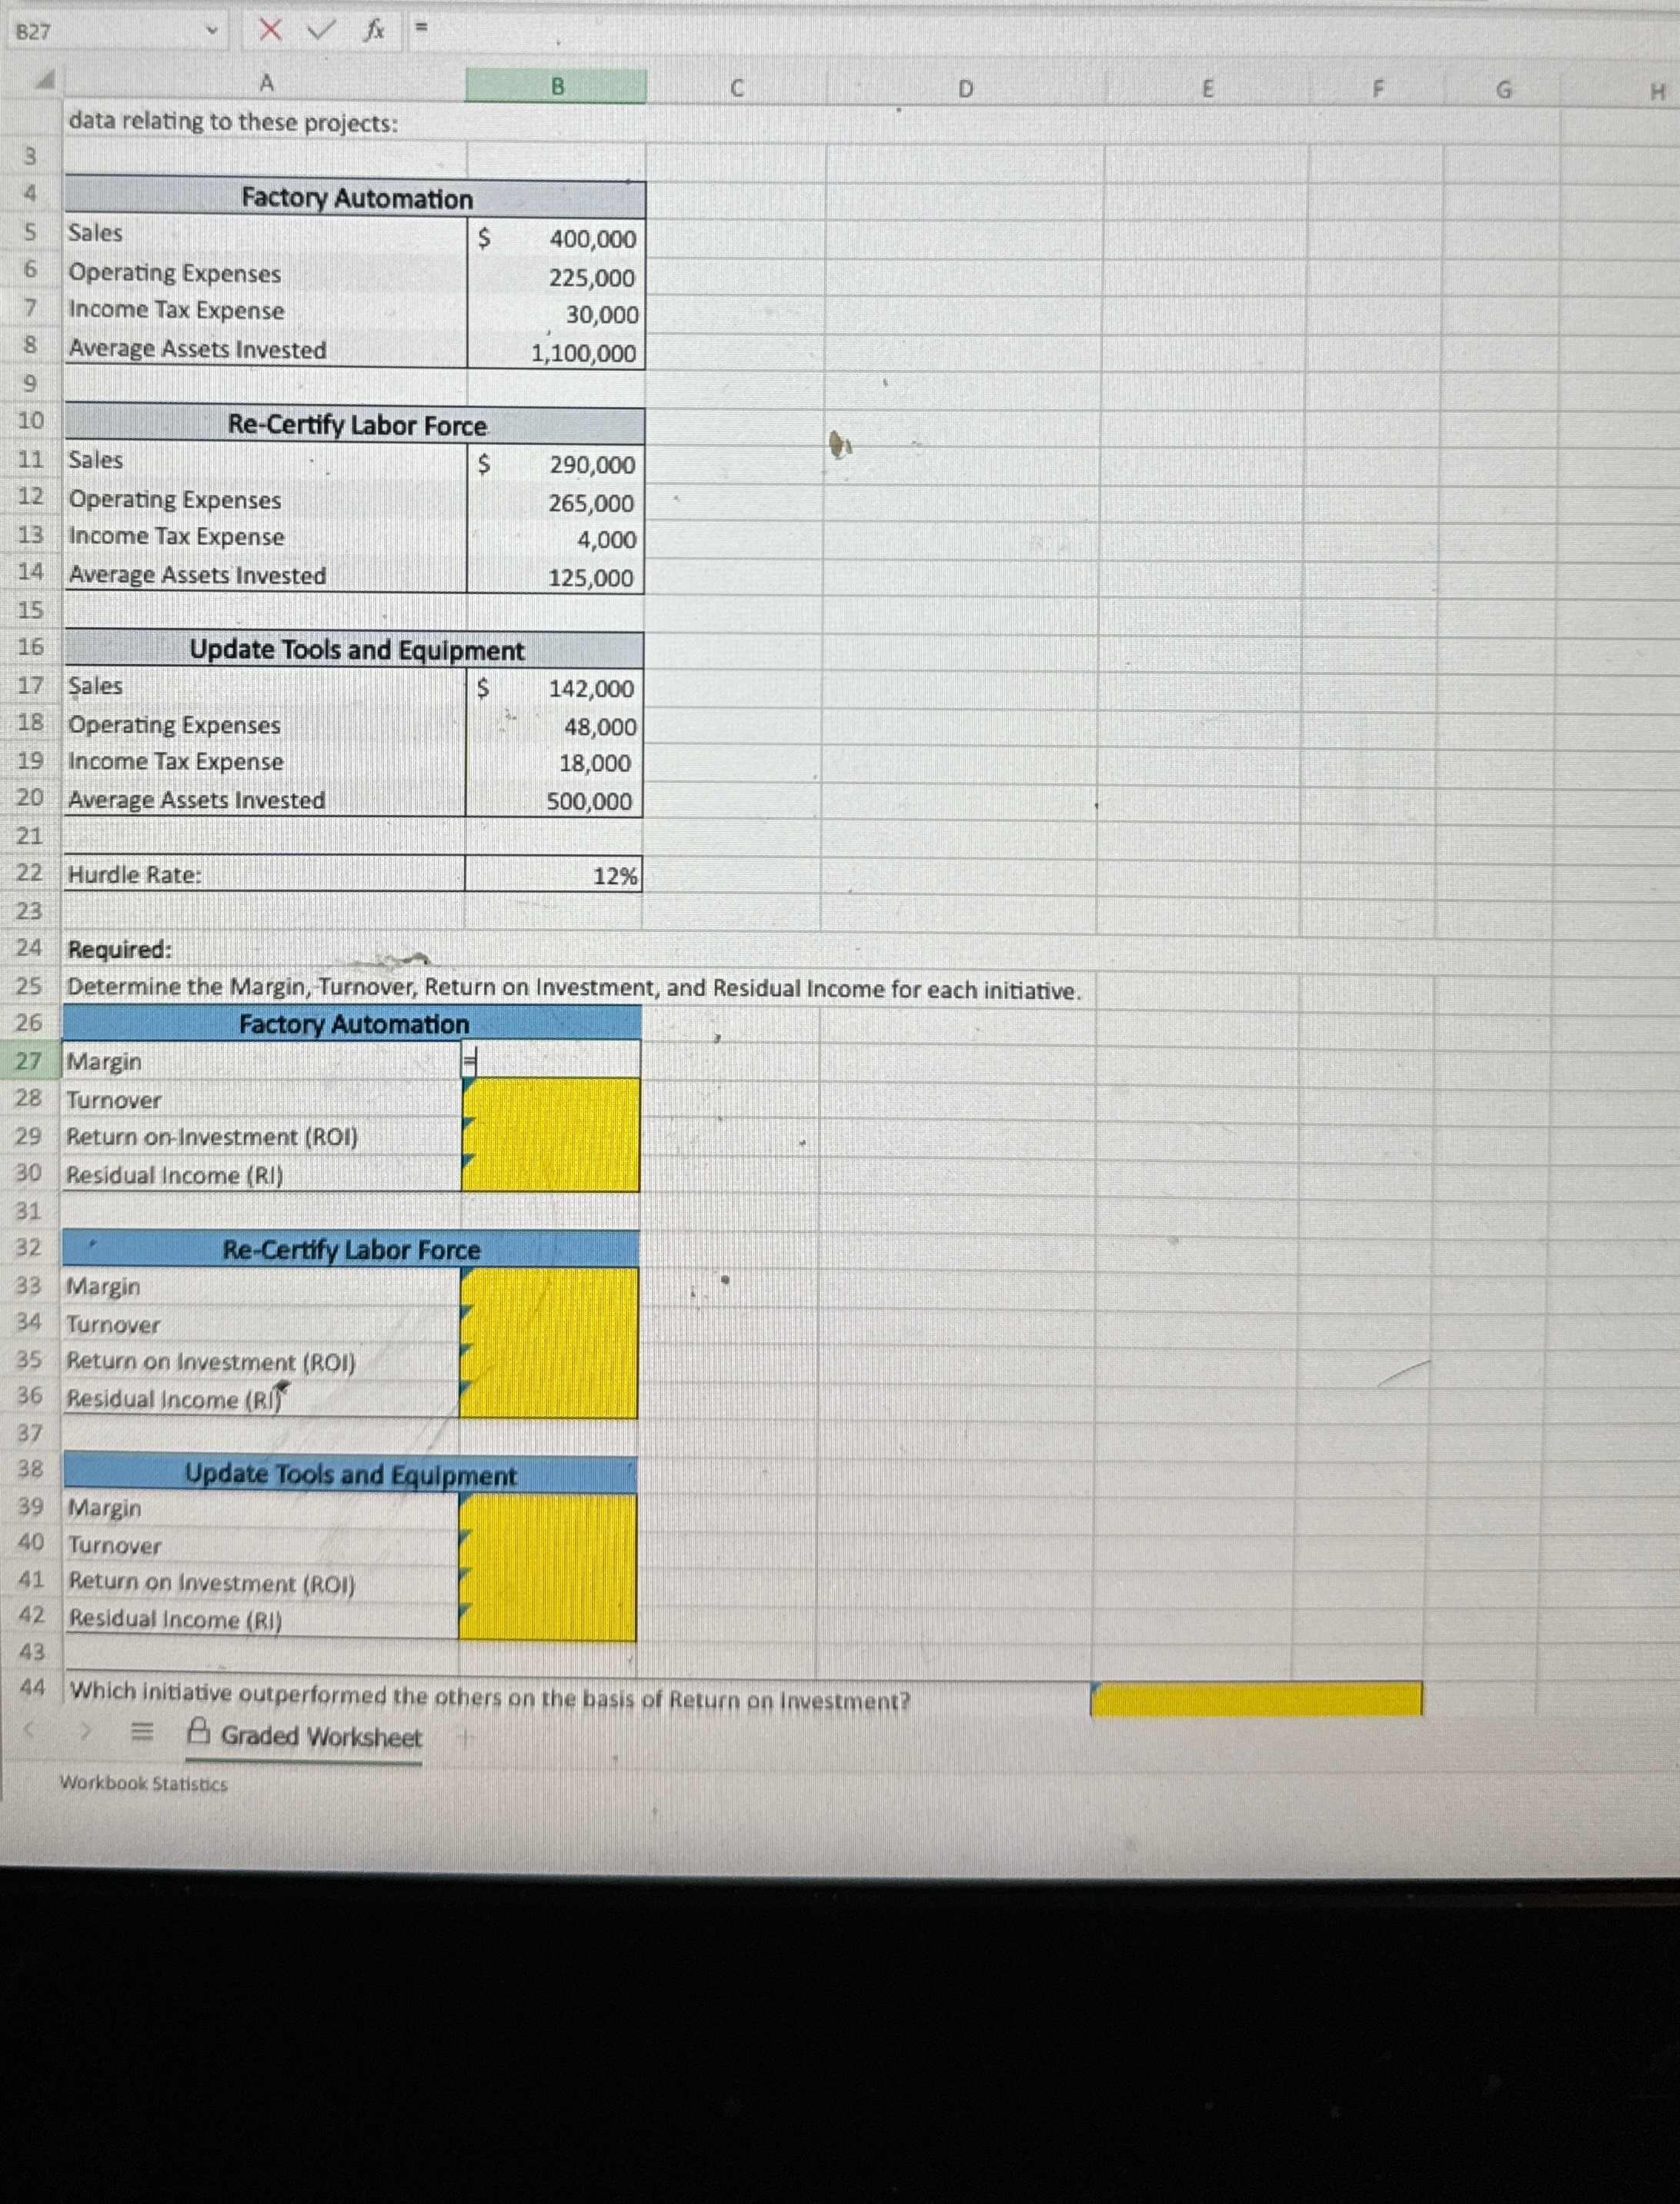The image size is (1680, 2204).
Task: Click the Sales cell showing $400,000
Action: click(556, 238)
